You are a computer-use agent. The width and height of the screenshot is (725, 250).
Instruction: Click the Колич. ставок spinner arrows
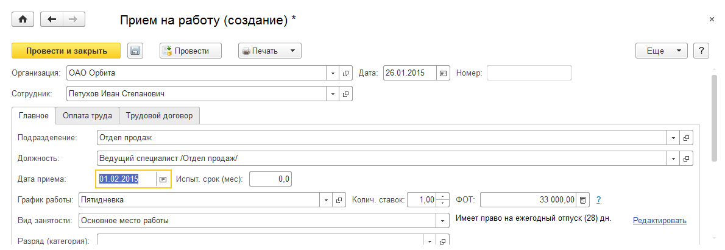coord(444,199)
